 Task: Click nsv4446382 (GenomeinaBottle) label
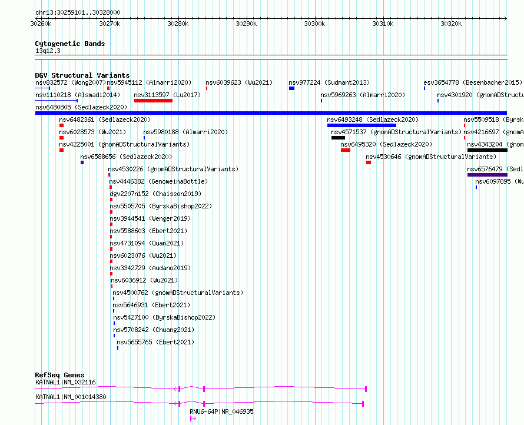point(158,181)
